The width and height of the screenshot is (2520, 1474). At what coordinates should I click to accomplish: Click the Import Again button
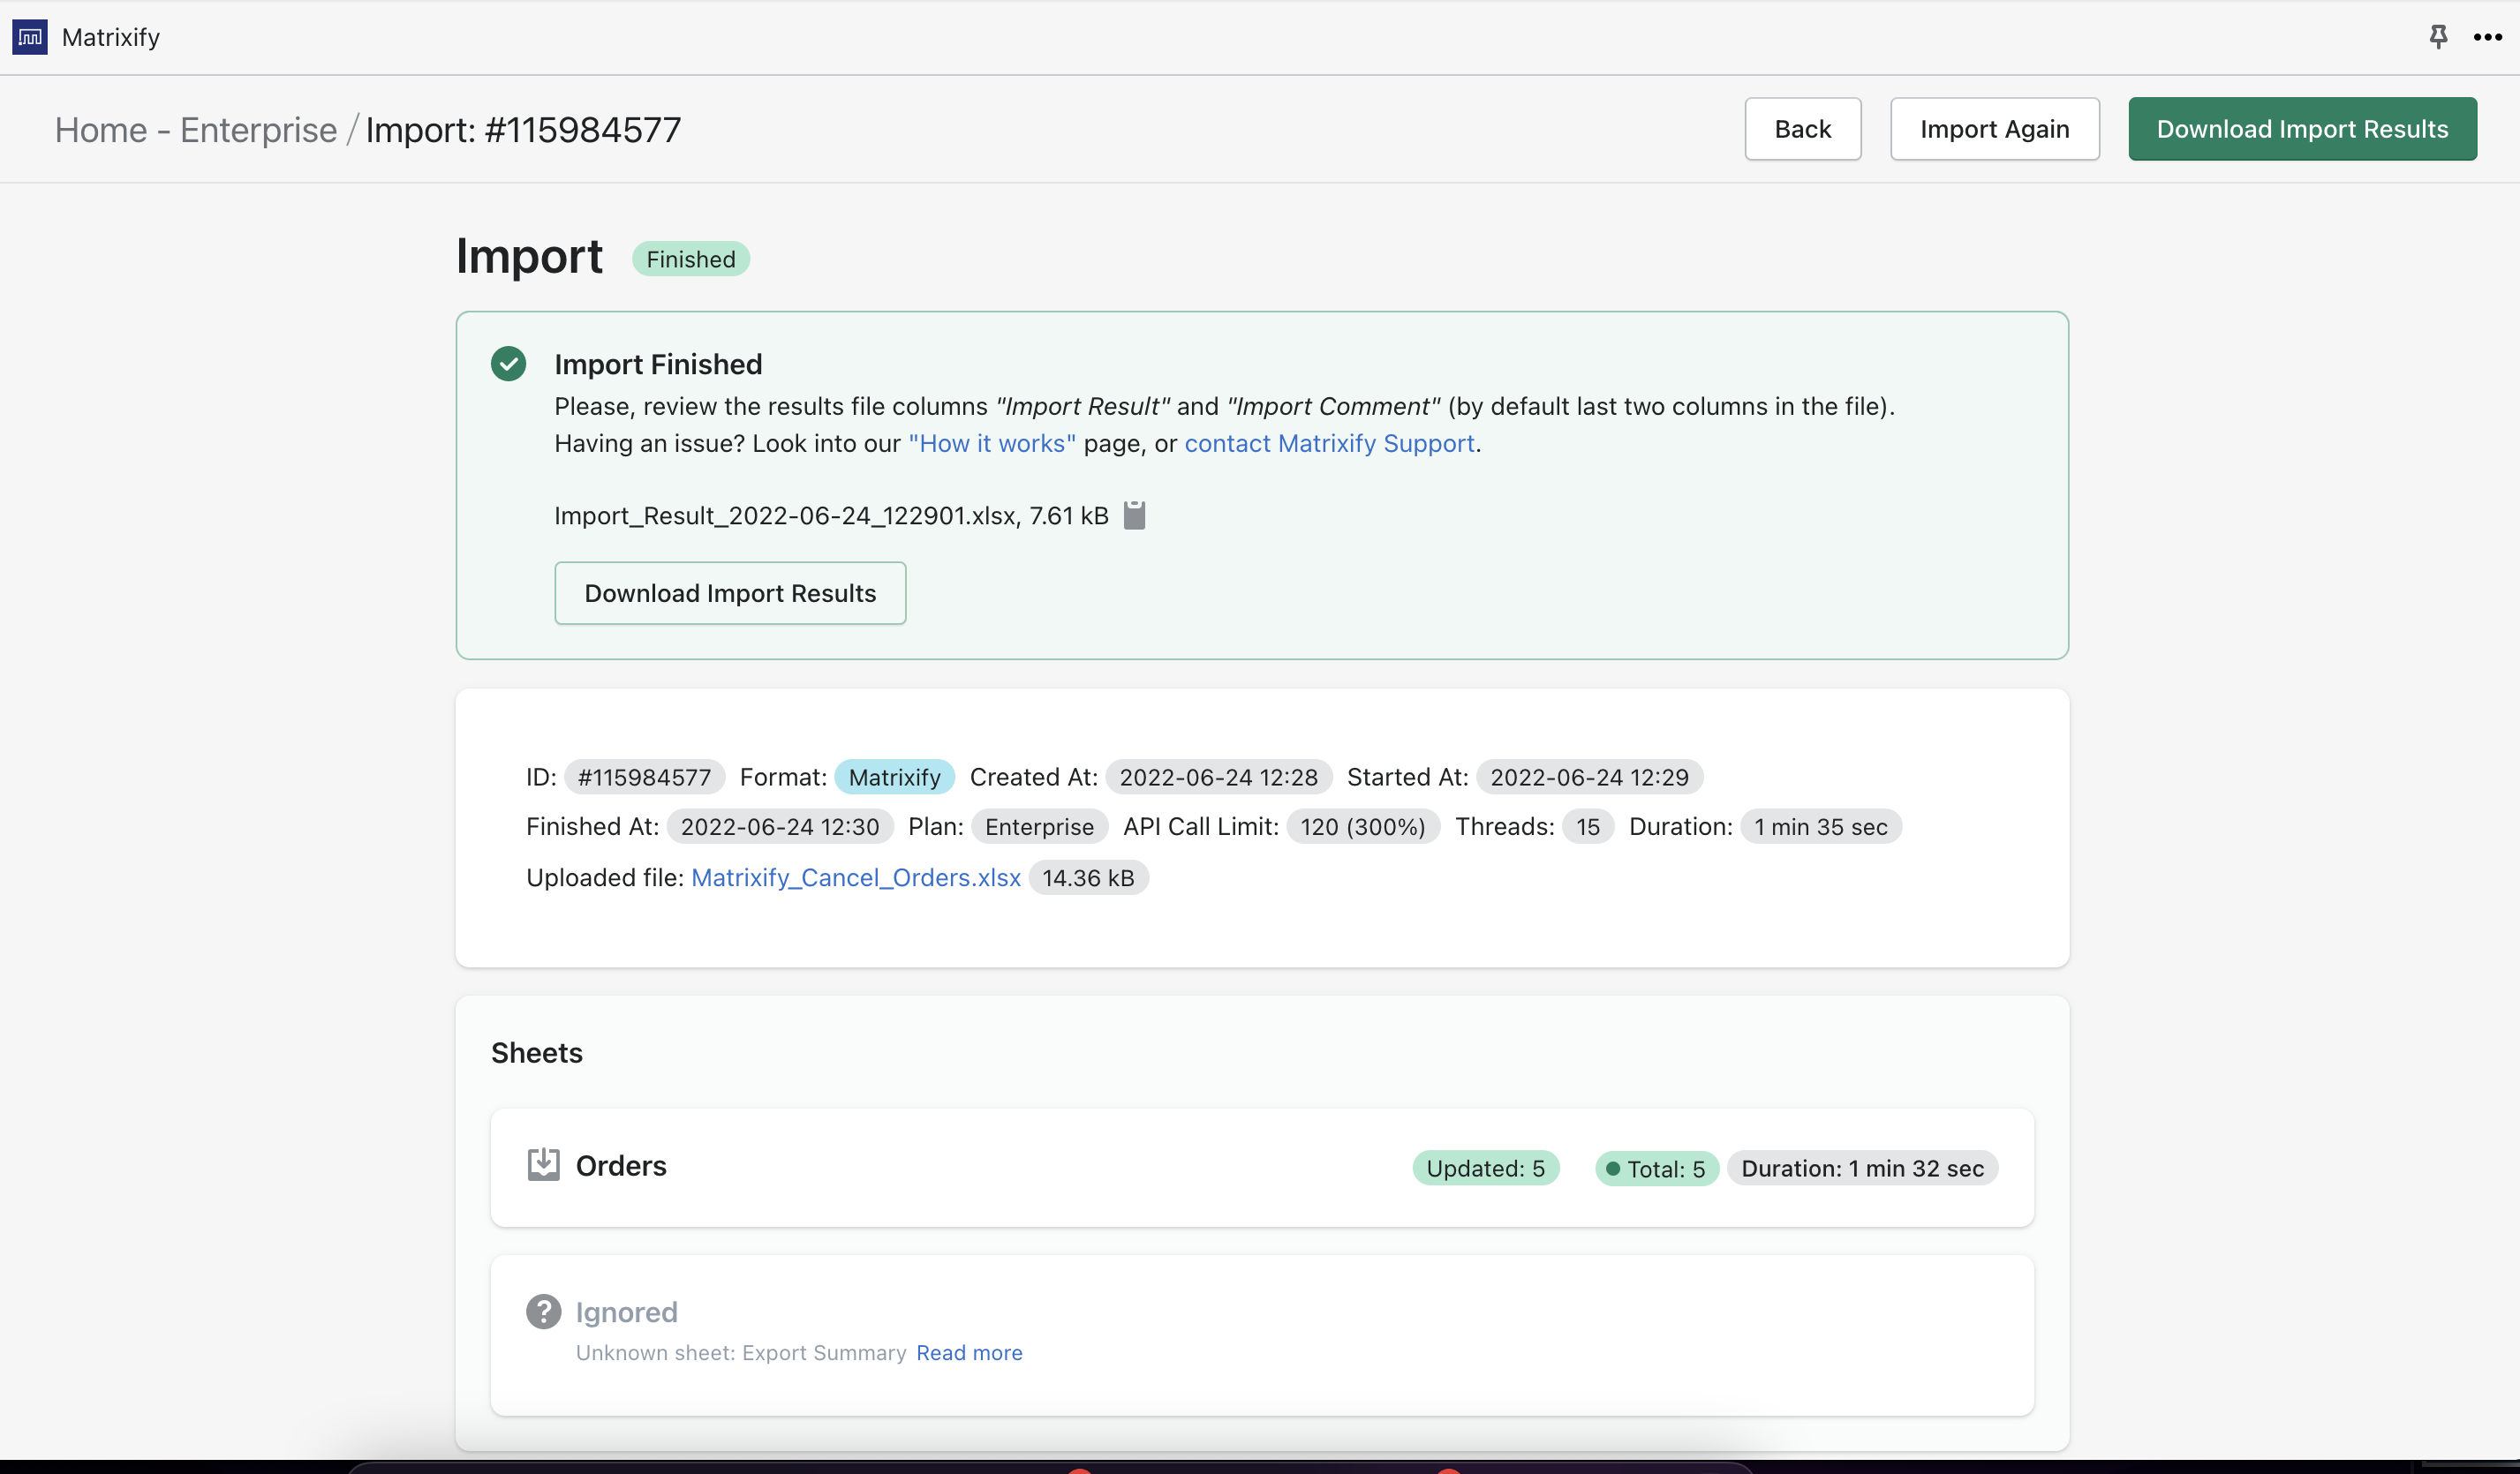(x=1994, y=129)
